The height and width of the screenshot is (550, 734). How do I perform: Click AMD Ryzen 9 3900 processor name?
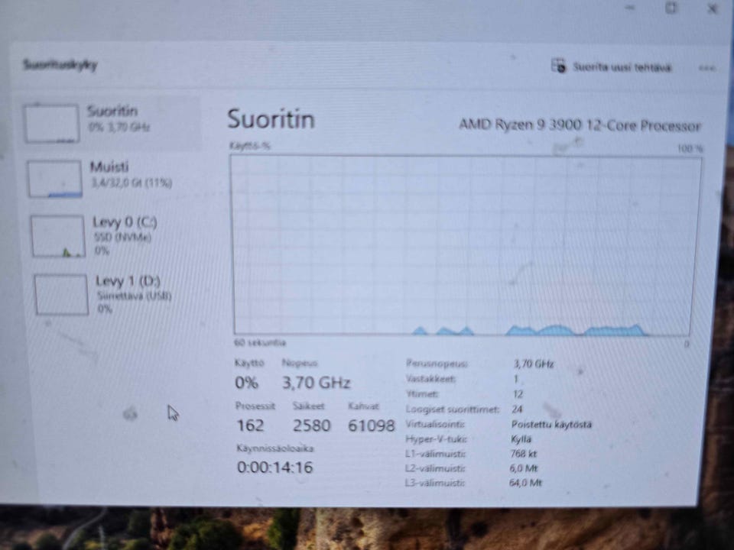[580, 125]
